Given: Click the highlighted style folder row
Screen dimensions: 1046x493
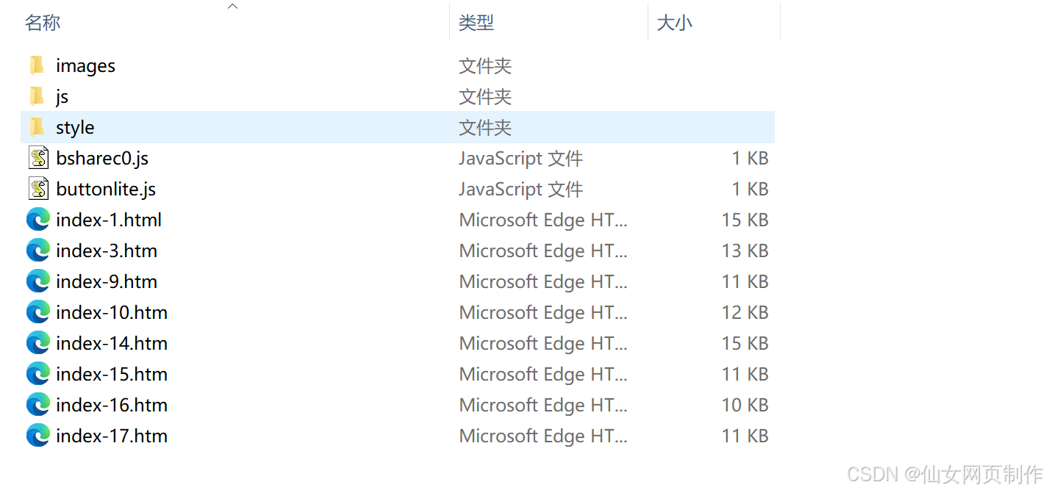Looking at the screenshot, I should pos(221,126).
